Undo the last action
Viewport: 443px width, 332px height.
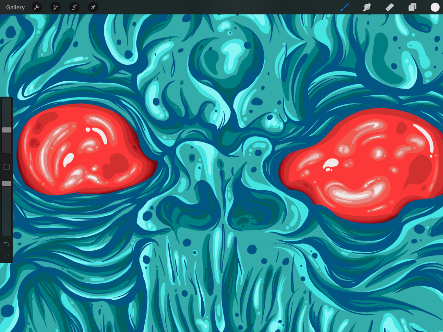(x=6, y=244)
